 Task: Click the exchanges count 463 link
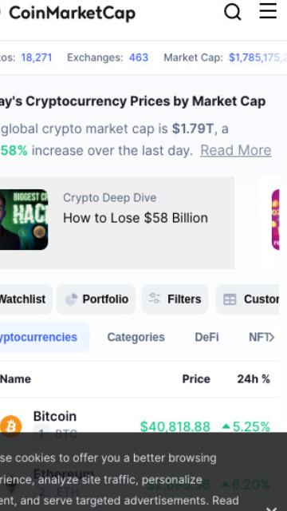click(139, 57)
